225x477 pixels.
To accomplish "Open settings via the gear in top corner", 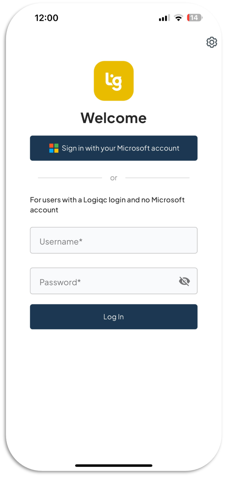I will 212,42.
